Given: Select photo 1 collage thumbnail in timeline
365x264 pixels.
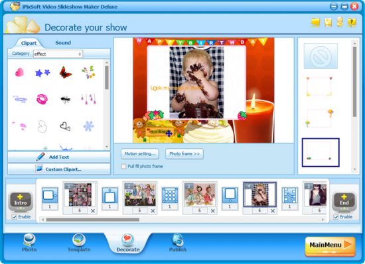Looking at the screenshot, I should tap(80, 195).
